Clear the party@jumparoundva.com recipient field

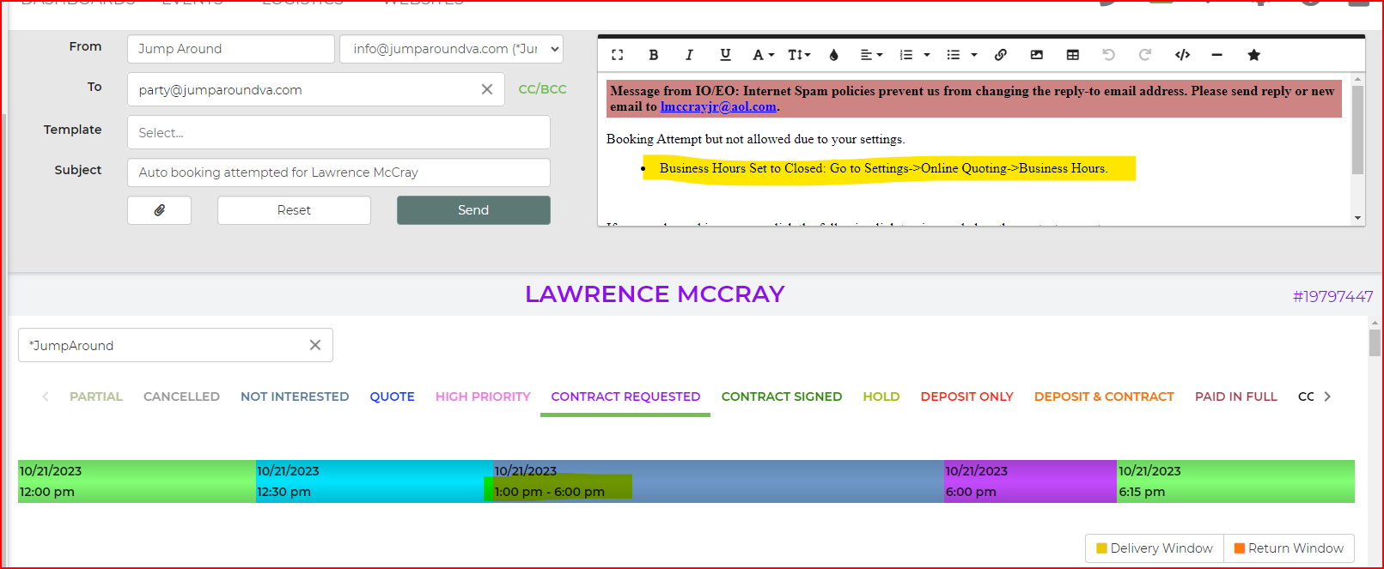pos(487,89)
